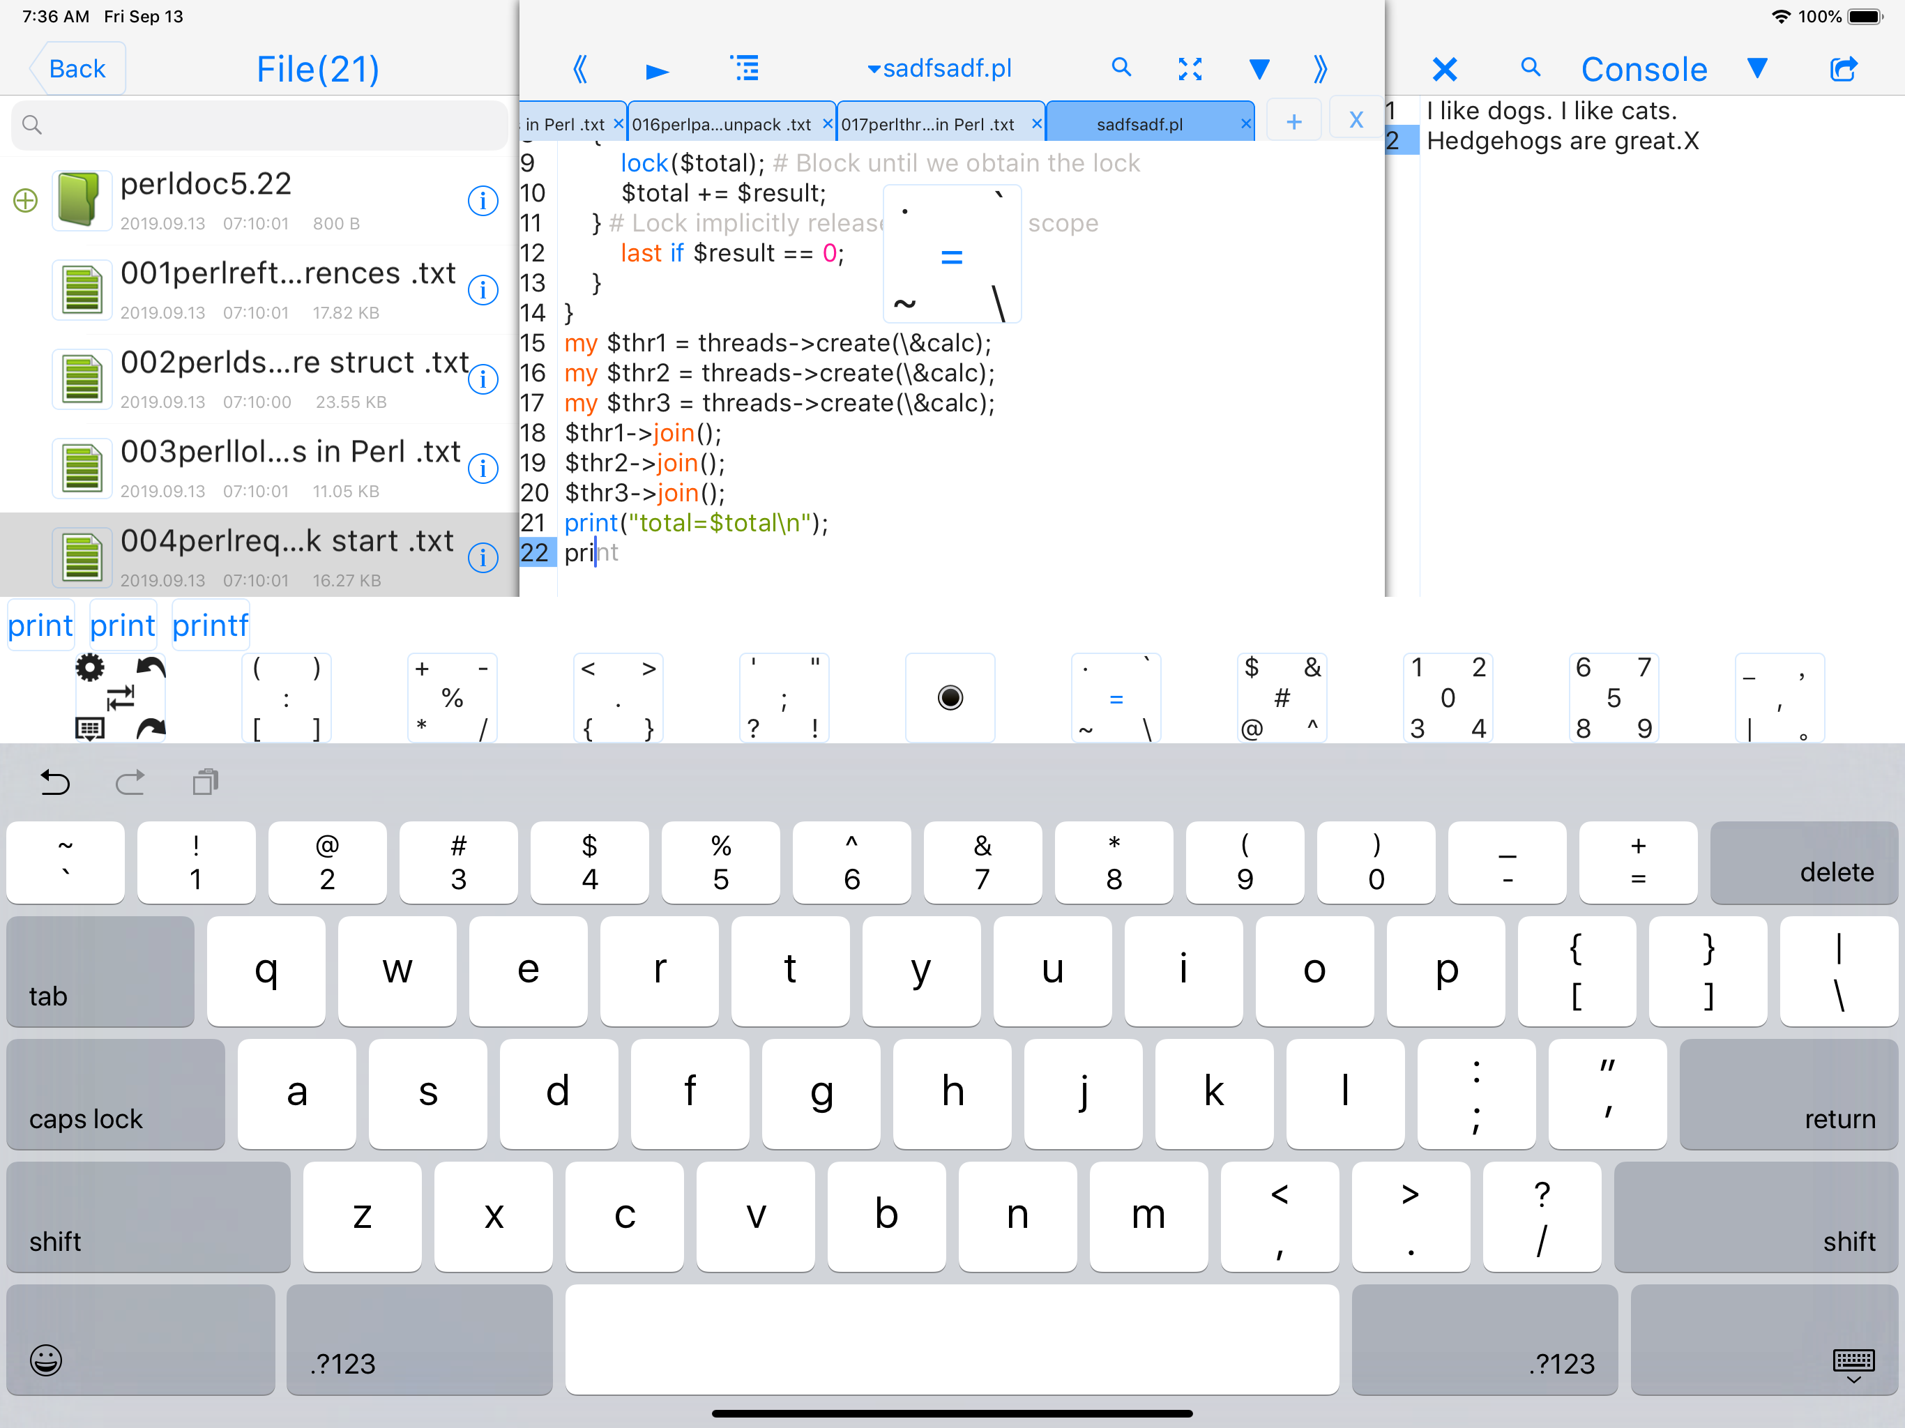Add a new tab with plus button
The height and width of the screenshot is (1428, 1905).
[1293, 121]
